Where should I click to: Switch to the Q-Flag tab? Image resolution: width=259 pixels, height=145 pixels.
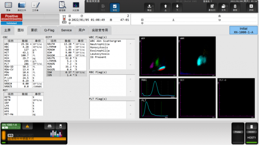pos(49,30)
